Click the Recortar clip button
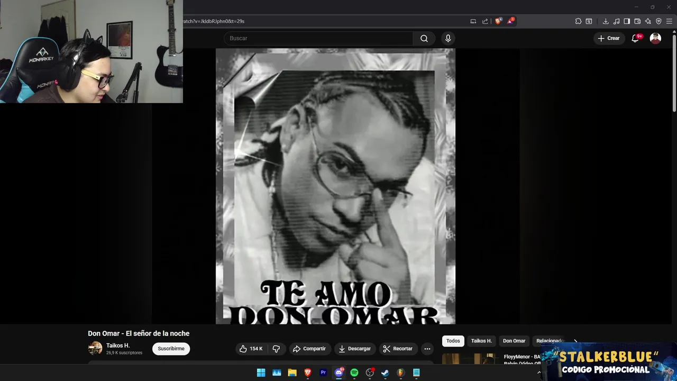The height and width of the screenshot is (381, 677). (398, 349)
